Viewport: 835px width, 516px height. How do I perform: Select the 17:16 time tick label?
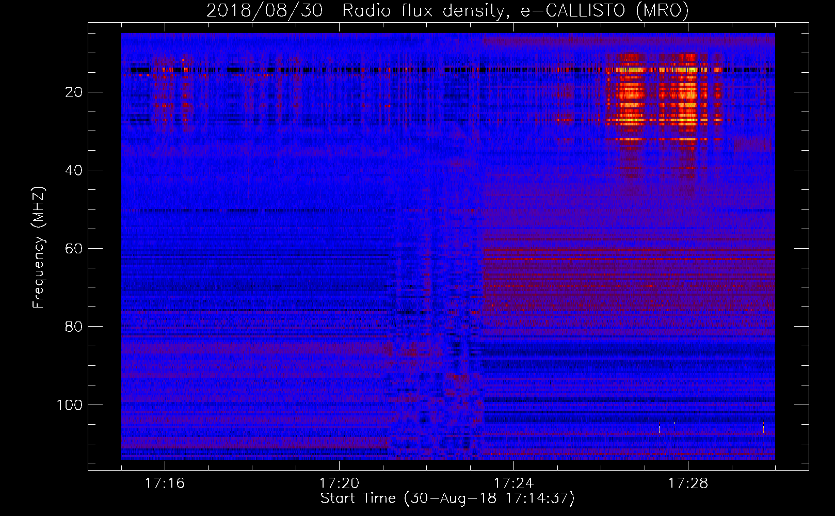165,483
